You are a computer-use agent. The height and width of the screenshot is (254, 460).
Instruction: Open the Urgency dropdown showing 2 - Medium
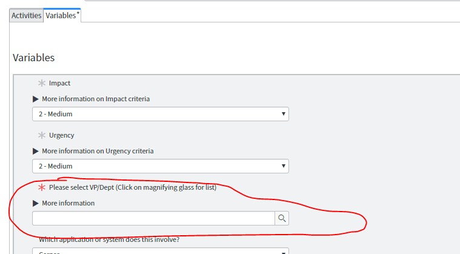161,166
